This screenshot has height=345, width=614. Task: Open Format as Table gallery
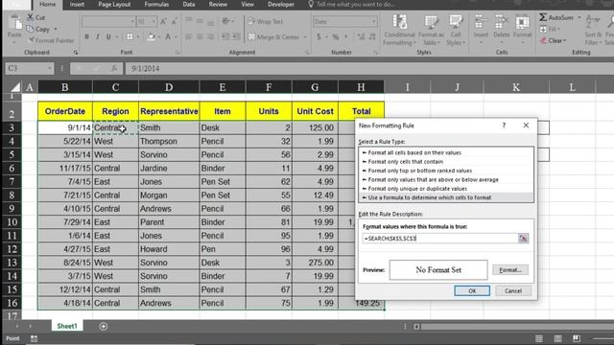[x=431, y=30]
